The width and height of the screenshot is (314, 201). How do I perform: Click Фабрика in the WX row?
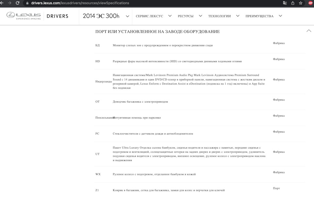coord(279,172)
